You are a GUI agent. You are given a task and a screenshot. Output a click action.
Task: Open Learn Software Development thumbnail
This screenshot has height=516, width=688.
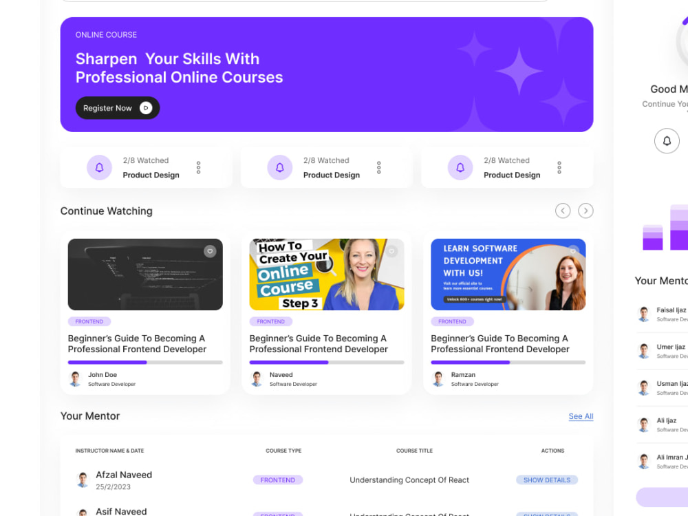point(508,275)
